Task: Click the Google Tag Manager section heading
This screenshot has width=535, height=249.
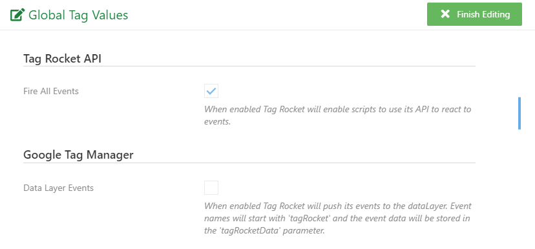Action: coord(78,155)
